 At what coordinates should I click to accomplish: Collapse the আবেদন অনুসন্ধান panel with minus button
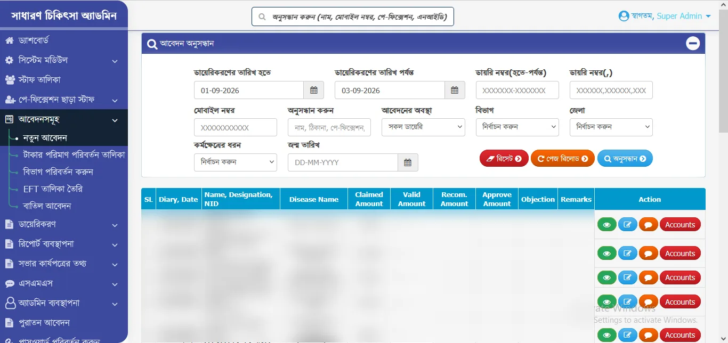692,44
